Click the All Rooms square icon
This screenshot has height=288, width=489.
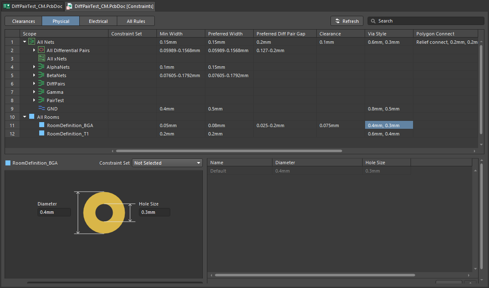(31, 117)
